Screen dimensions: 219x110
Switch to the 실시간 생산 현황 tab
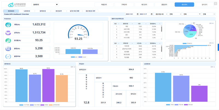74,11
